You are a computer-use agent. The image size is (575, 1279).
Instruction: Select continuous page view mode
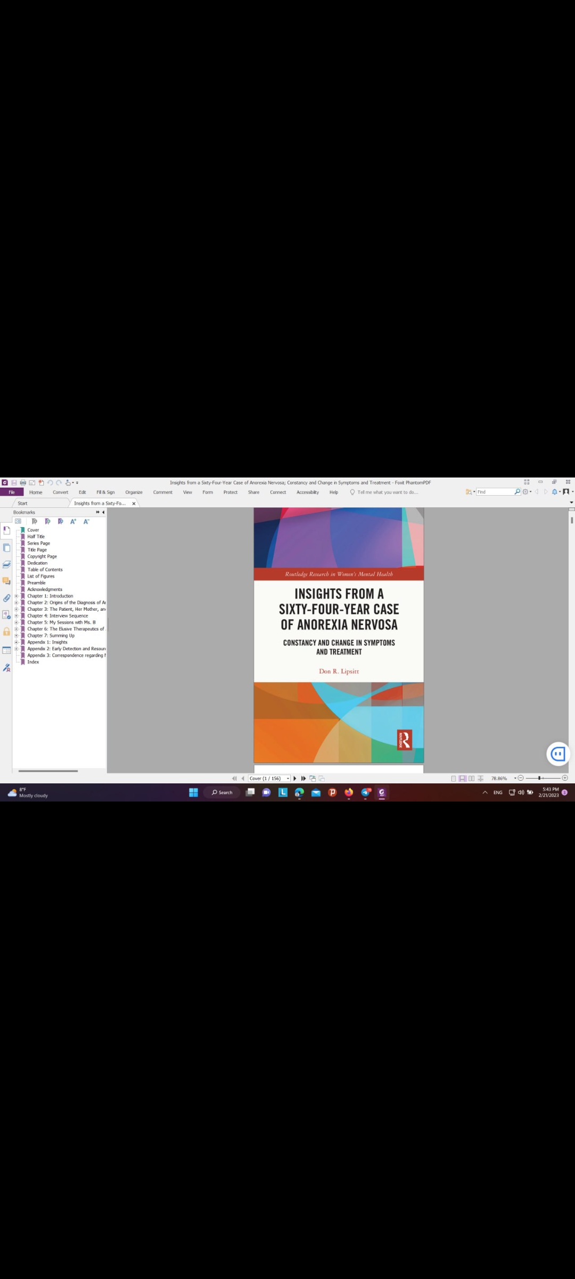pos(463,778)
